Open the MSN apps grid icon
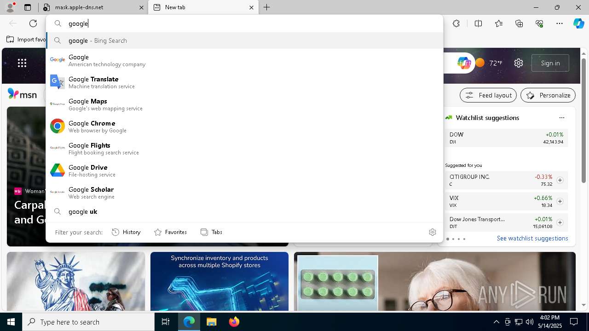Screen dimensions: 589x331 [x=22, y=63]
